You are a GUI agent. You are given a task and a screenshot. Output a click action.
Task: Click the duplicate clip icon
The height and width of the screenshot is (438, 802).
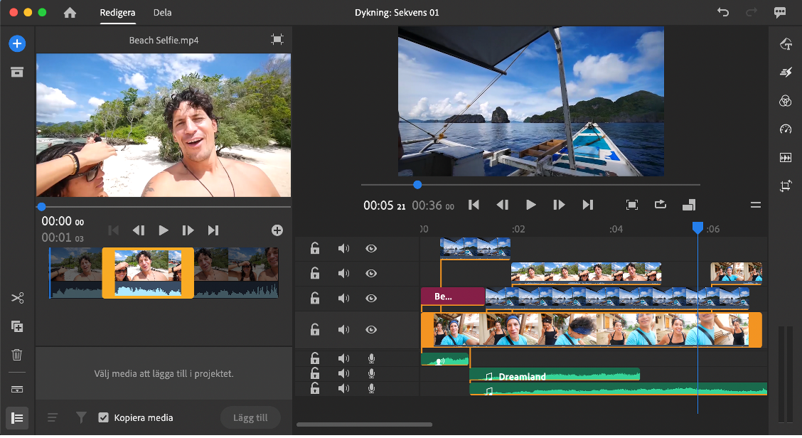(x=17, y=326)
